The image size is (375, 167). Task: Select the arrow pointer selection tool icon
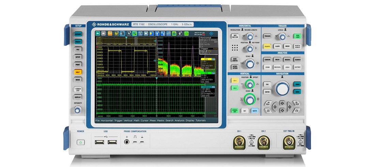[129, 33]
